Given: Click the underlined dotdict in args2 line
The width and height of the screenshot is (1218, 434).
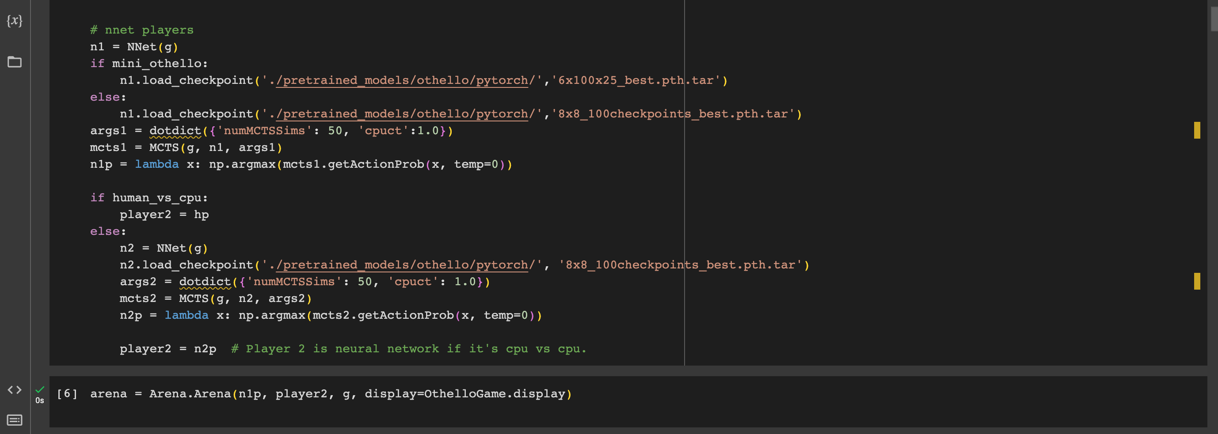Looking at the screenshot, I should click(205, 282).
